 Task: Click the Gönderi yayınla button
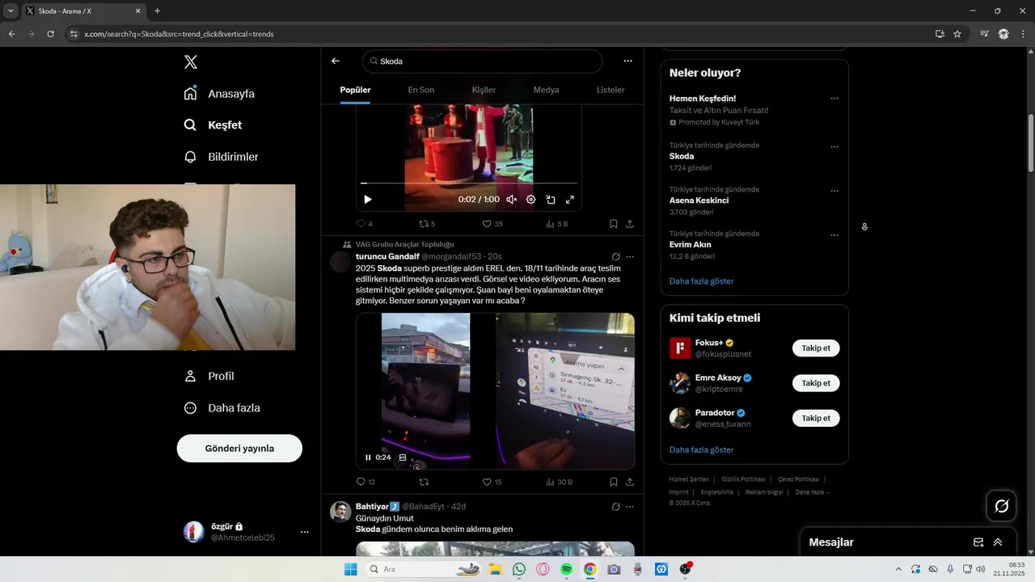point(239,449)
